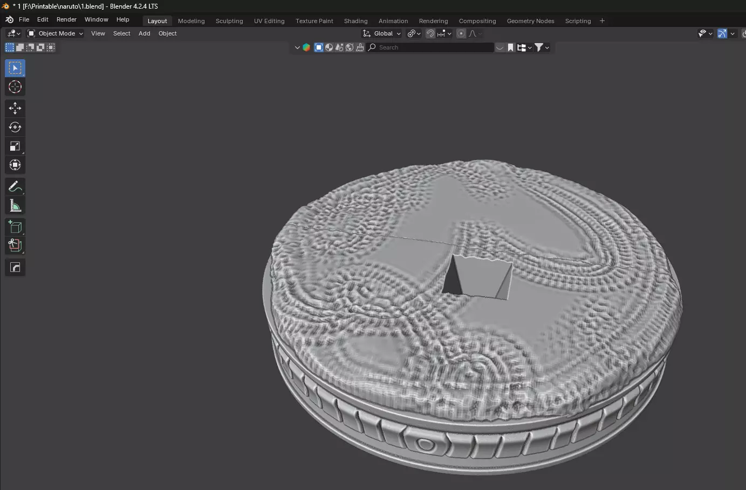
Task: Select the world globe filter icon
Action: point(350,47)
